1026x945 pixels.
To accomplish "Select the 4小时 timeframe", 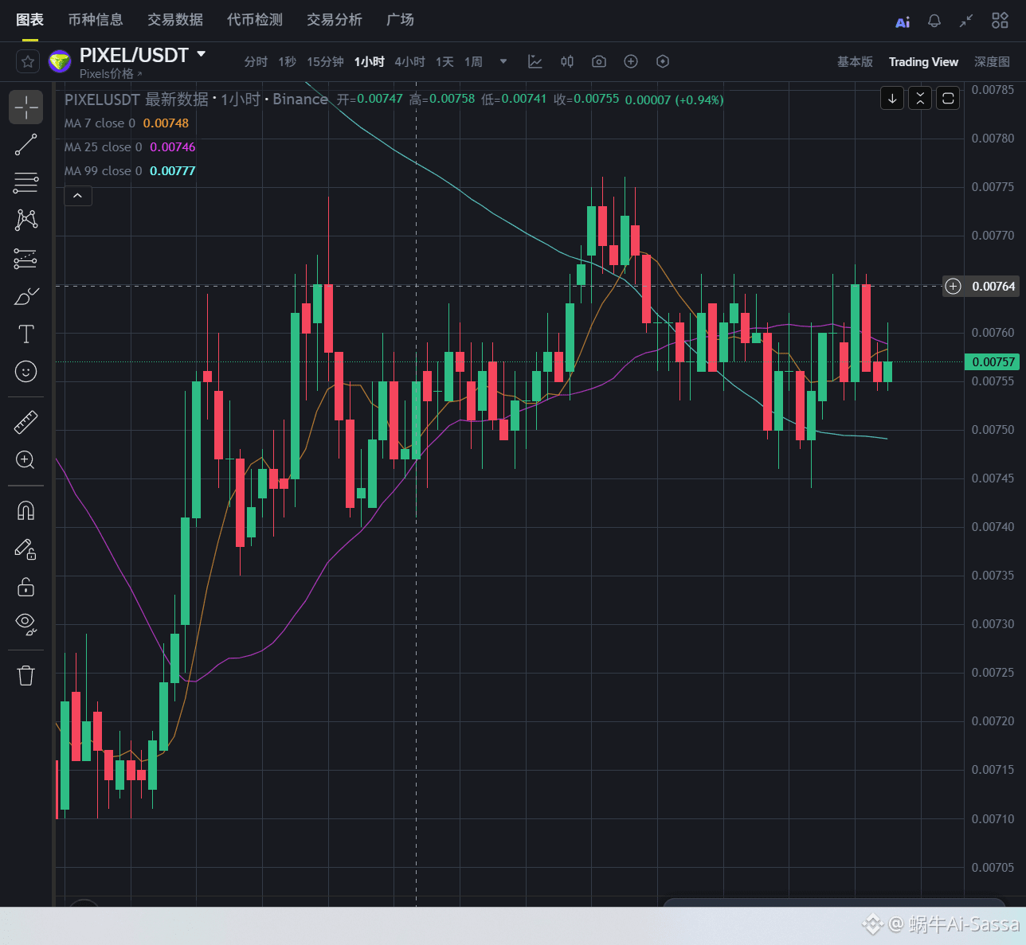I will click(x=409, y=62).
